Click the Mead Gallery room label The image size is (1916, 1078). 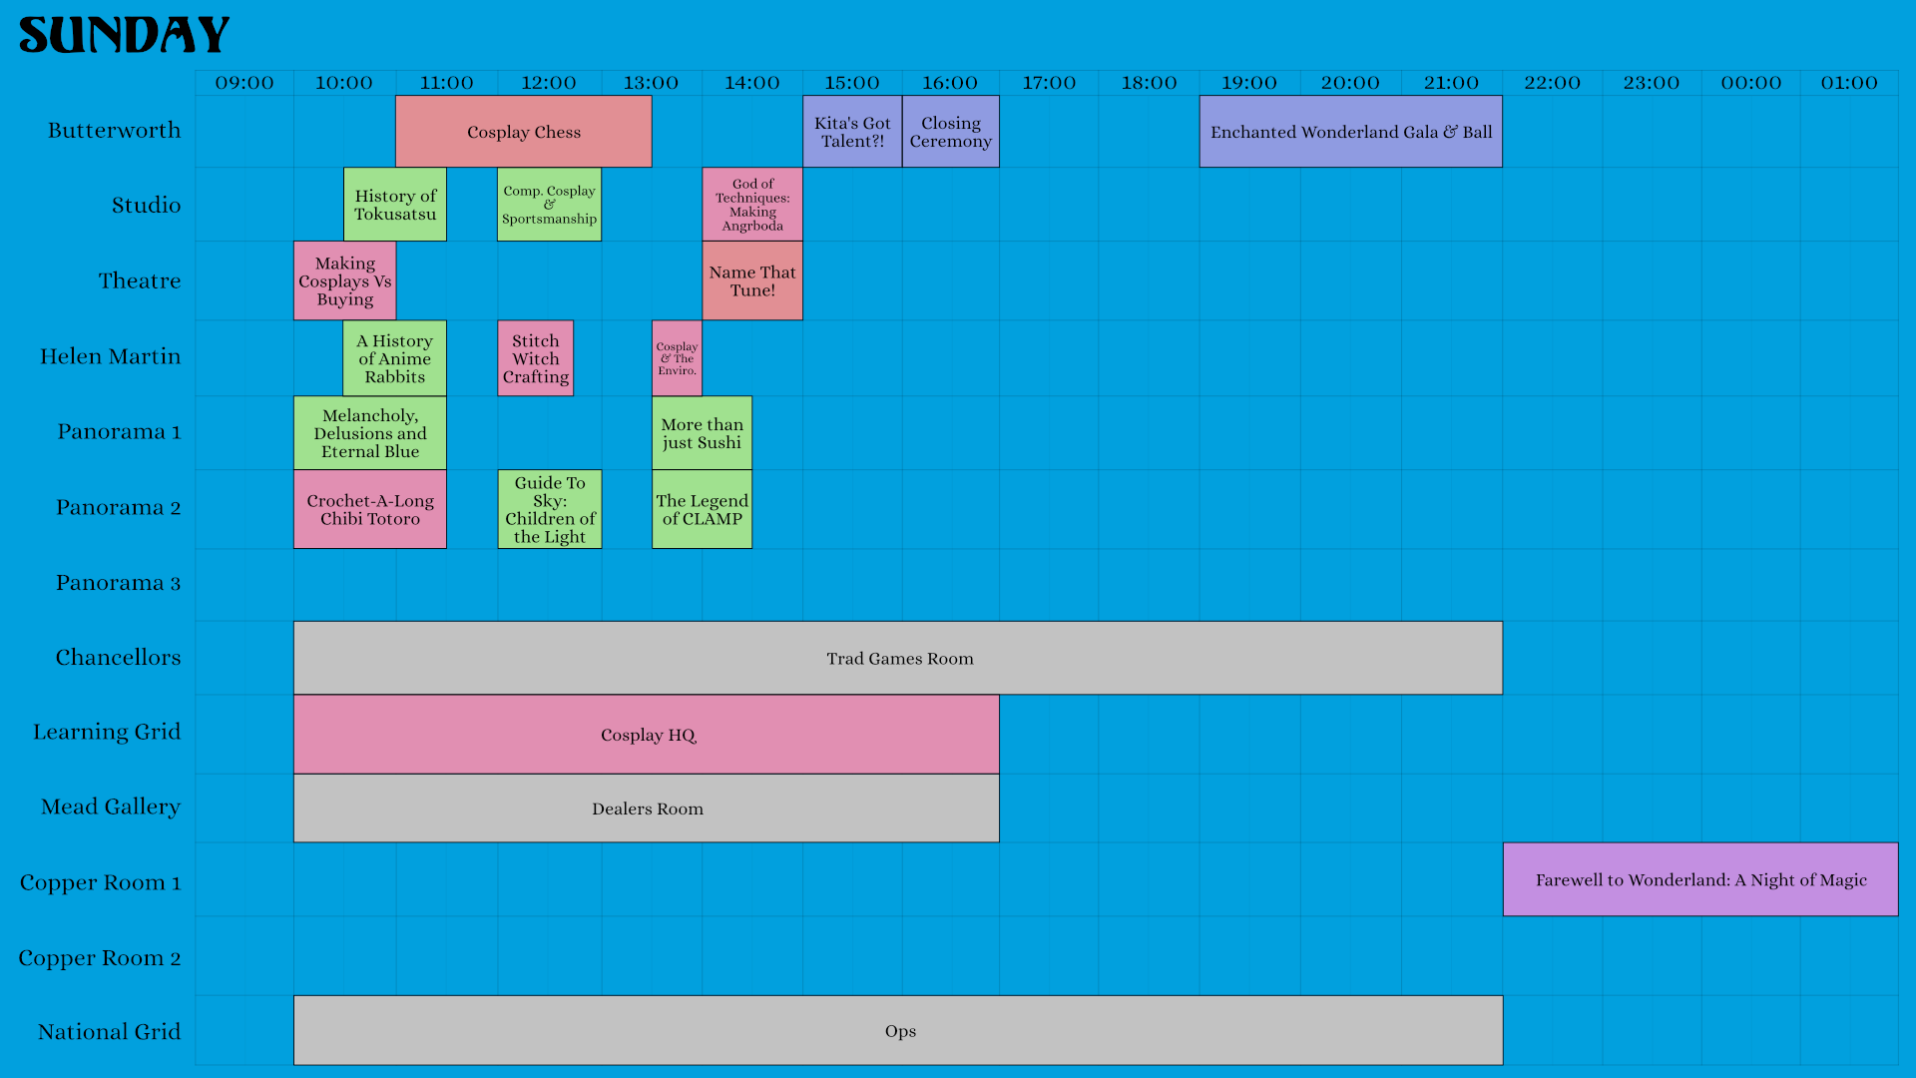[x=111, y=807]
